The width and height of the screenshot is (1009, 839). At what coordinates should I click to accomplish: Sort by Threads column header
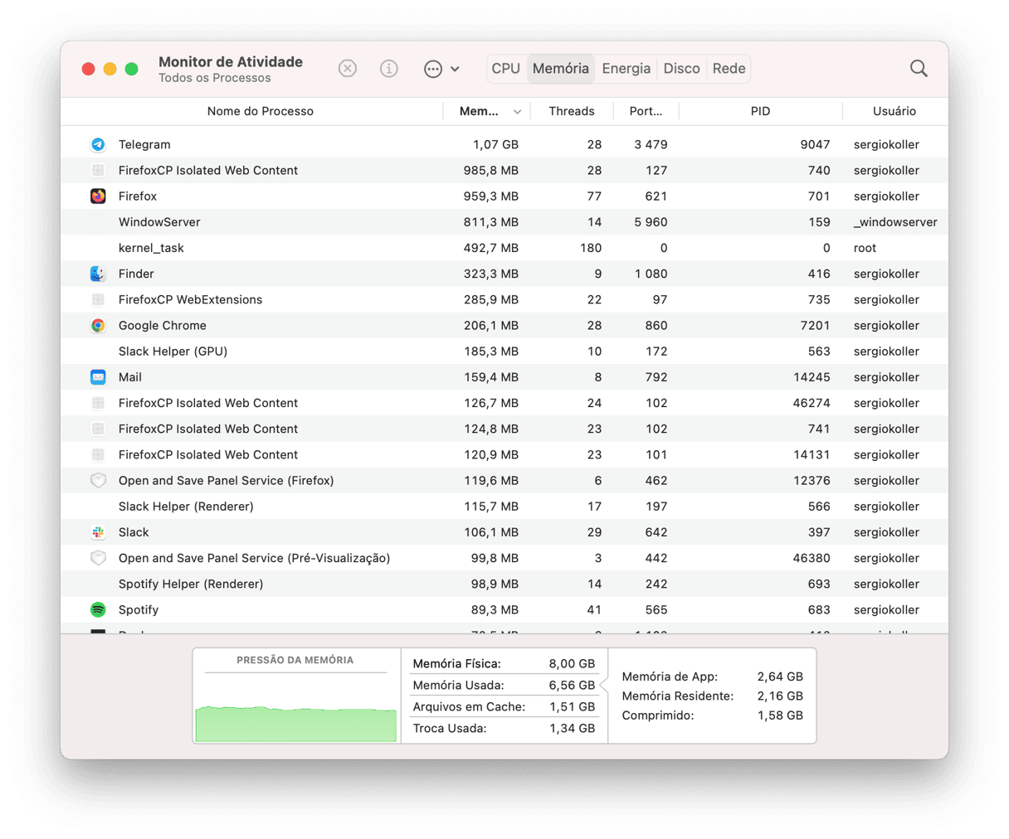coord(572,111)
